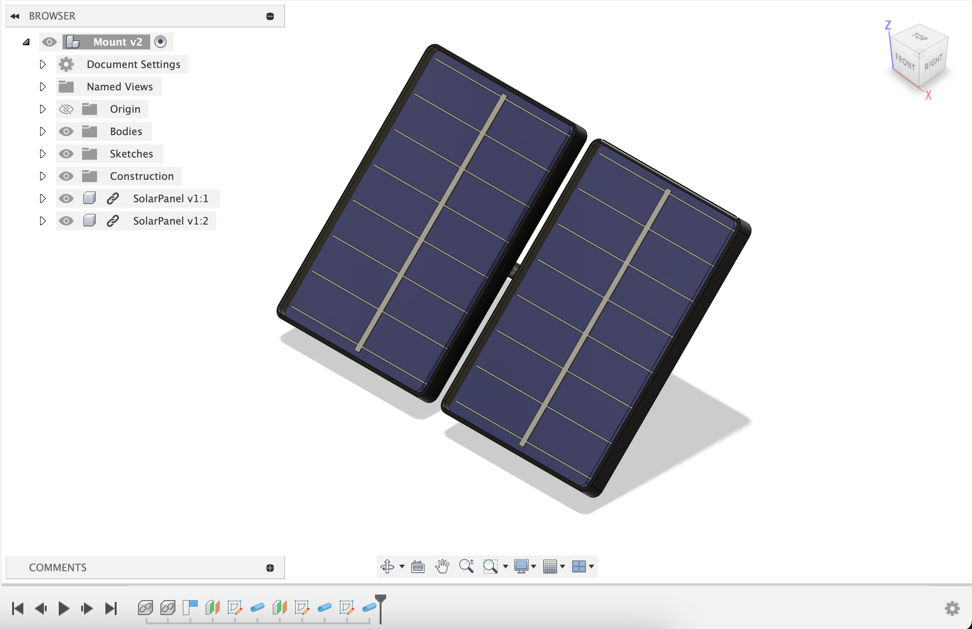Open Display Settings dropdown arrow

coord(534,567)
